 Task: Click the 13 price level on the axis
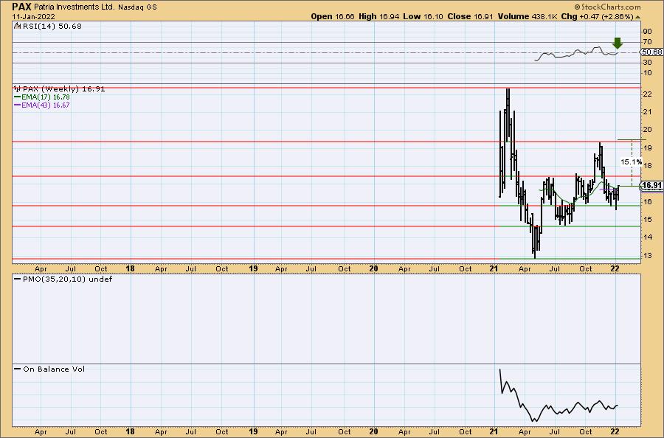(648, 255)
